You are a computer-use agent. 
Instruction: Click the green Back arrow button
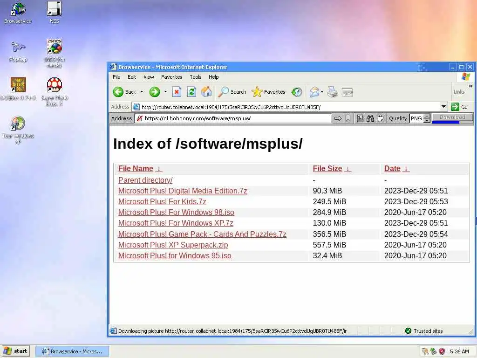pos(118,92)
